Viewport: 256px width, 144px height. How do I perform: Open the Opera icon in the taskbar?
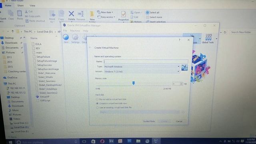(102, 141)
